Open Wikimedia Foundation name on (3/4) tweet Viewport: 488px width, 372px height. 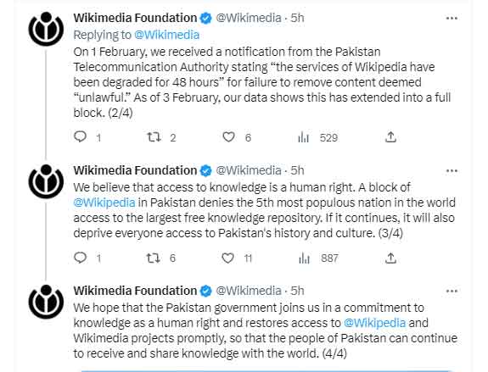[x=135, y=170]
